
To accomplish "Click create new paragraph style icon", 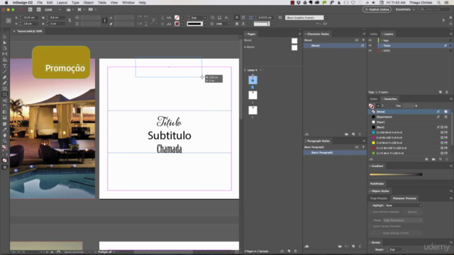I will click(353, 246).
